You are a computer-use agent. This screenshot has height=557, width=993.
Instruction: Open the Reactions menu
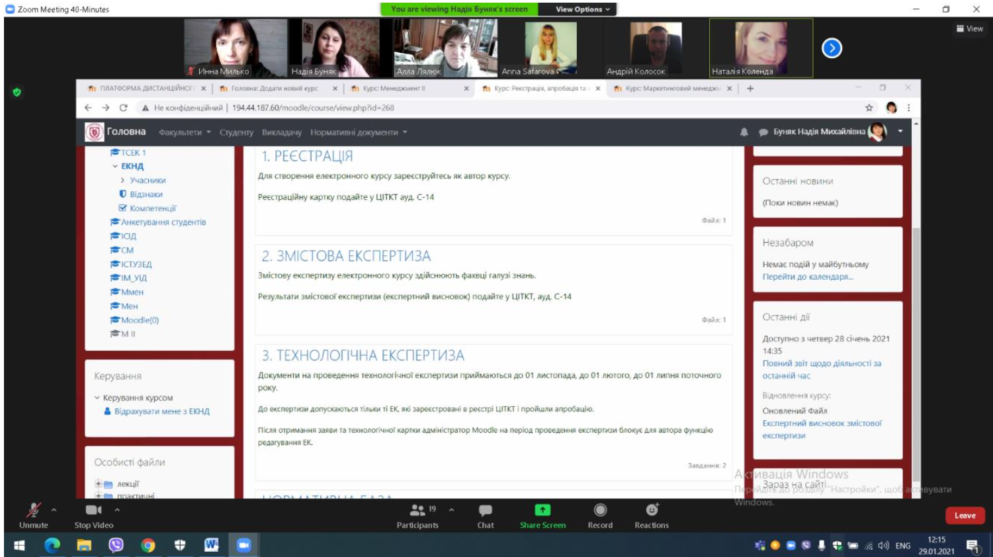[652, 510]
